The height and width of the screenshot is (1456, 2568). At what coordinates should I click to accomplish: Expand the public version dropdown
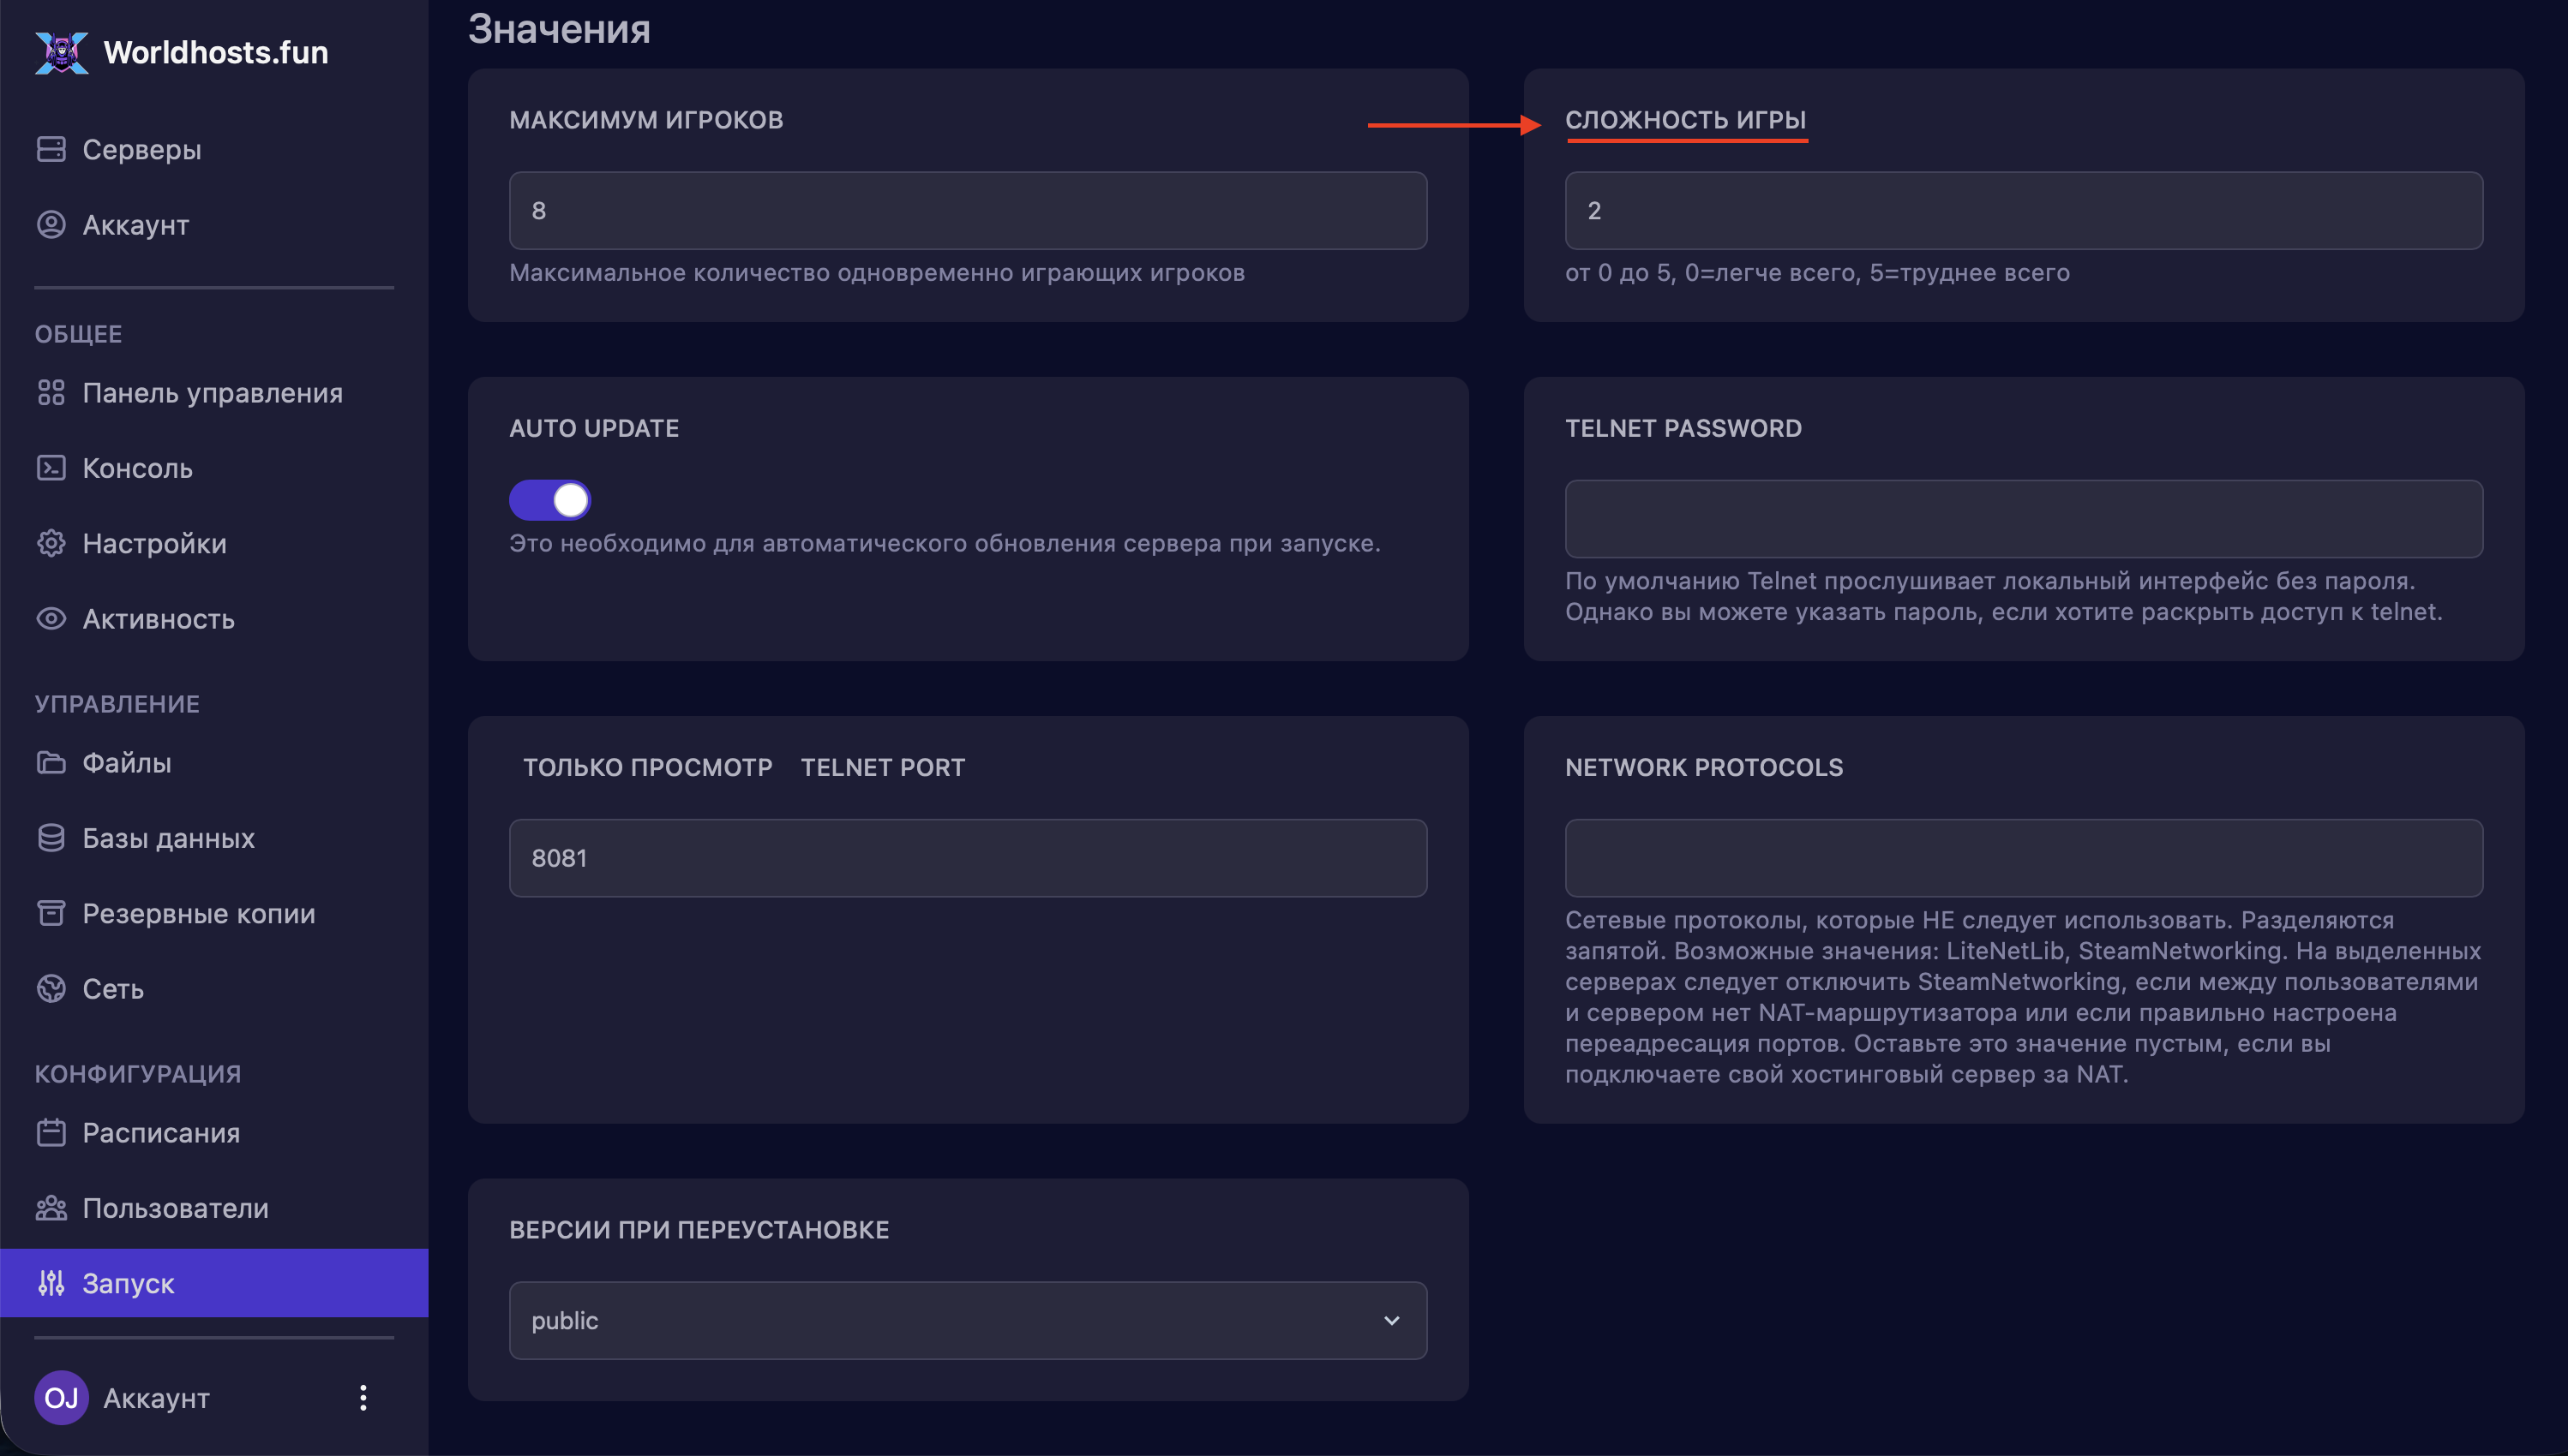coord(967,1320)
